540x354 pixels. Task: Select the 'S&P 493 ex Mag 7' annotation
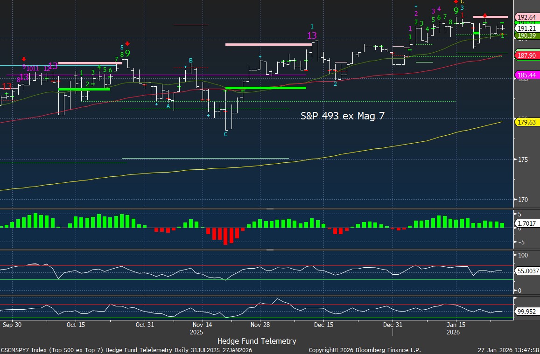coord(343,116)
